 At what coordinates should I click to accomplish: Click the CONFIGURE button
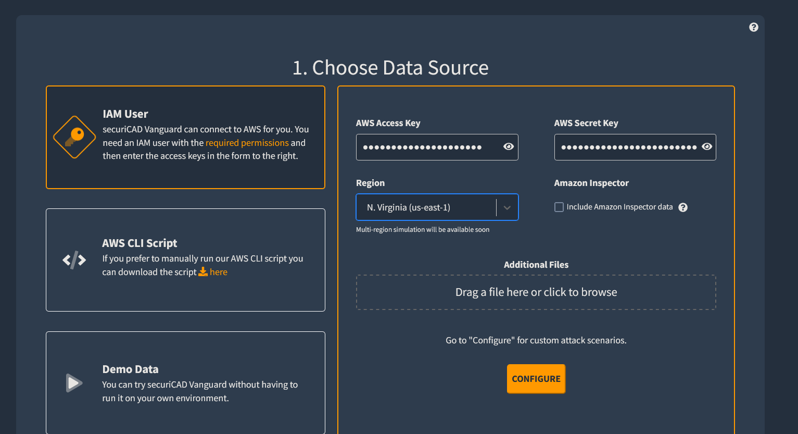pos(536,379)
